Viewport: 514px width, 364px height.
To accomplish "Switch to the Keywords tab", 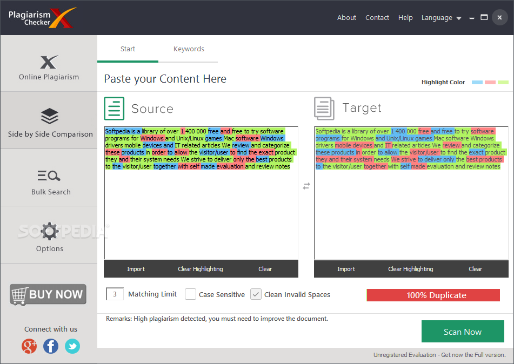I will (x=189, y=49).
